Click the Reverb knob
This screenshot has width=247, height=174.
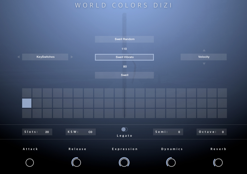[218, 162]
